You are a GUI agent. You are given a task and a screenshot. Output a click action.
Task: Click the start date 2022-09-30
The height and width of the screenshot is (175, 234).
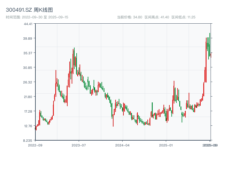(x=30, y=17)
